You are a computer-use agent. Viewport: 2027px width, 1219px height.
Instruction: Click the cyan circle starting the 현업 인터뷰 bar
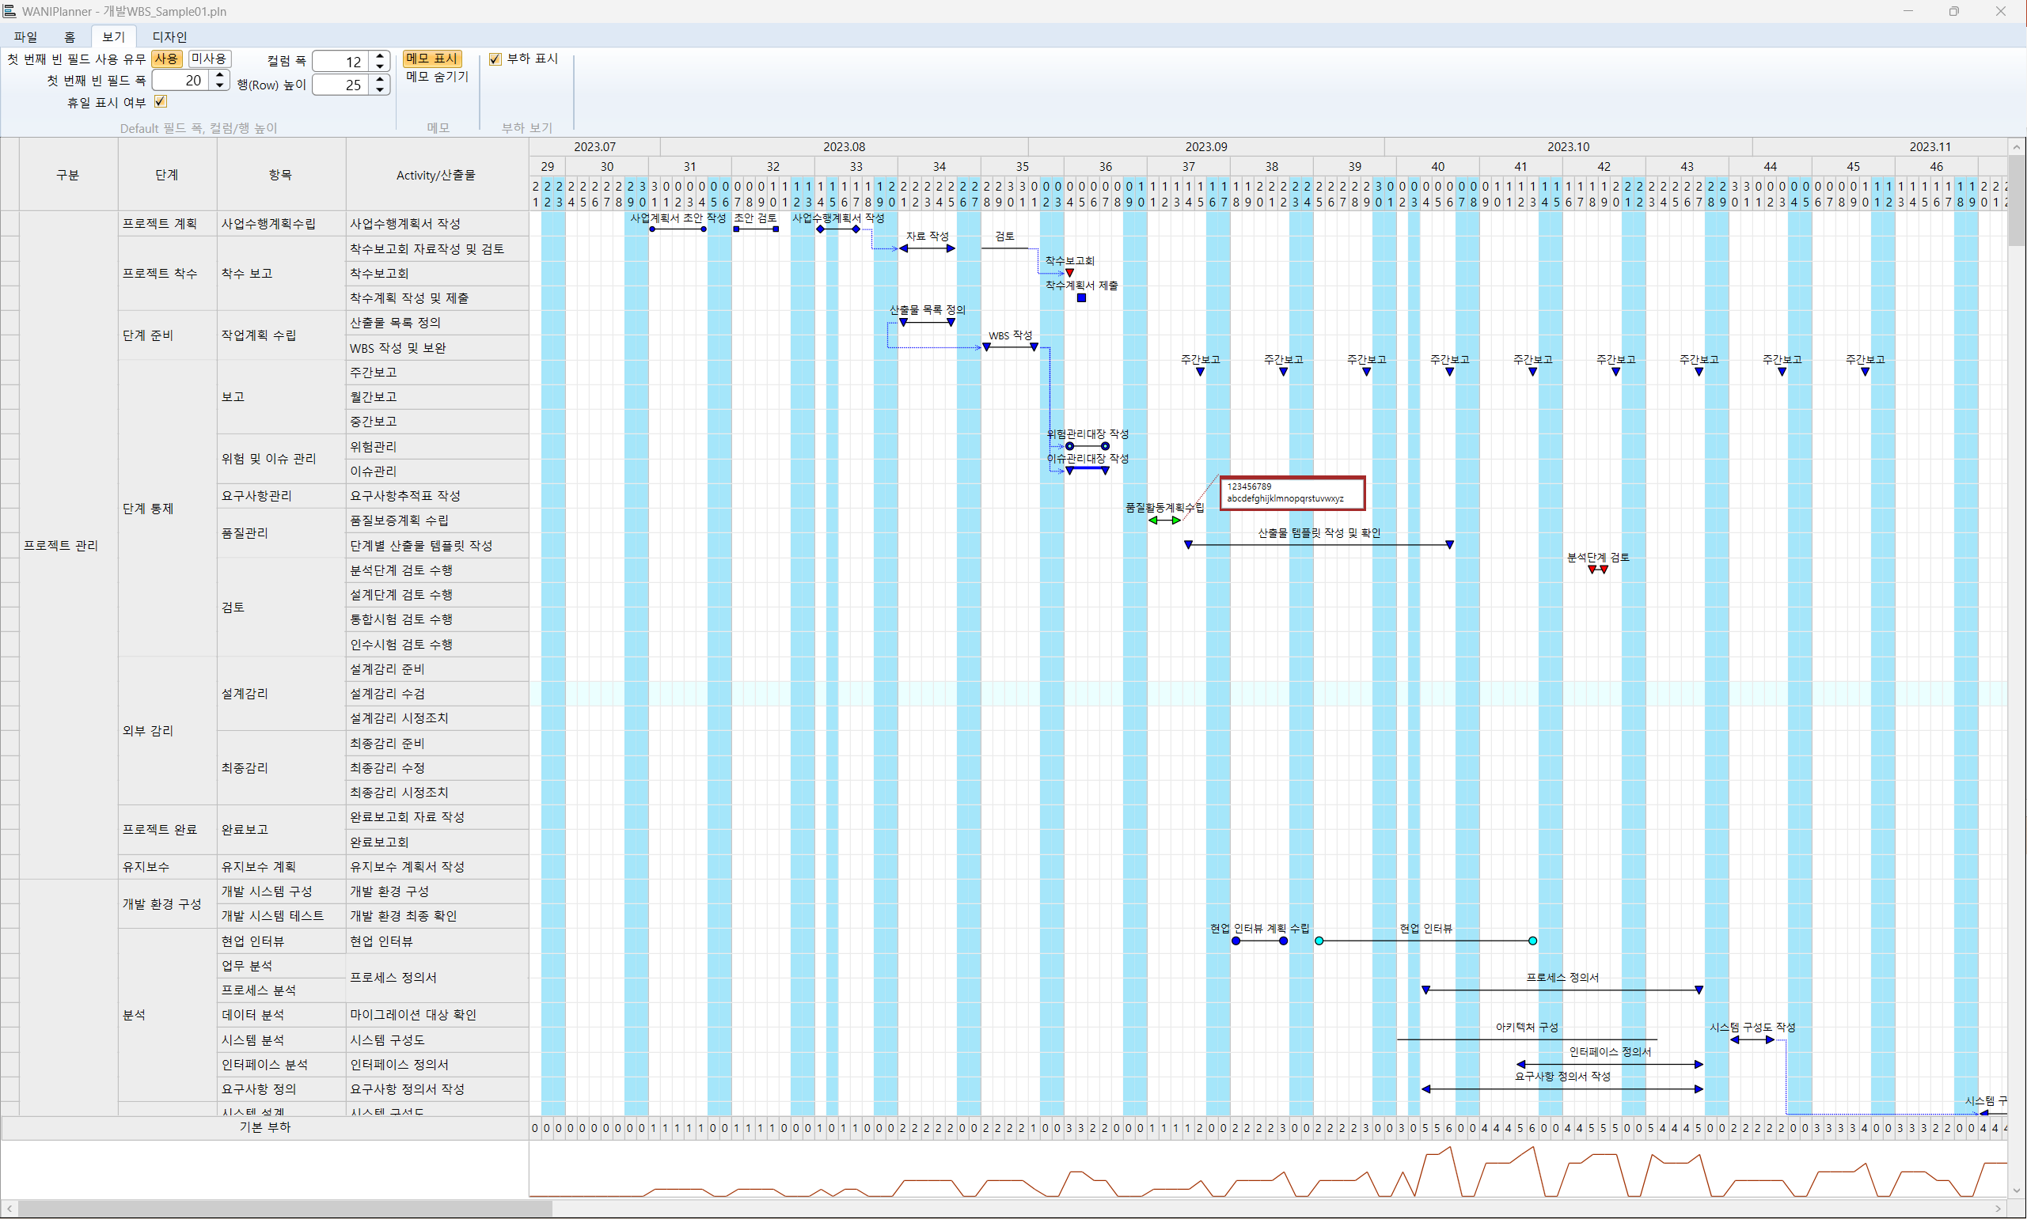(x=1319, y=941)
